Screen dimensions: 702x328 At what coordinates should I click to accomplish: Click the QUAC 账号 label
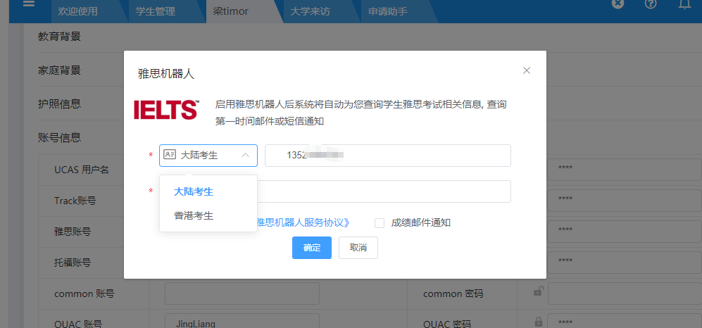78,324
